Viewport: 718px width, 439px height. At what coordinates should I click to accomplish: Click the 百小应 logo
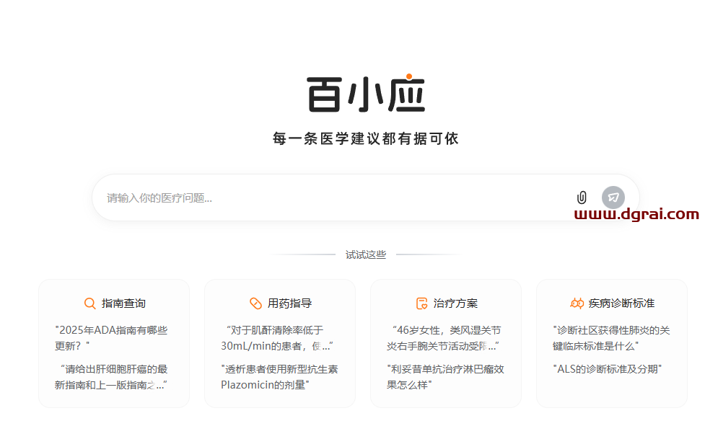[x=364, y=94]
